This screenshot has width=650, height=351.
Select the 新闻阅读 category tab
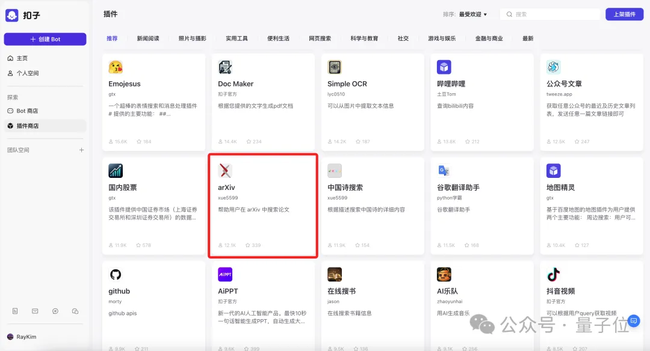[x=148, y=38]
